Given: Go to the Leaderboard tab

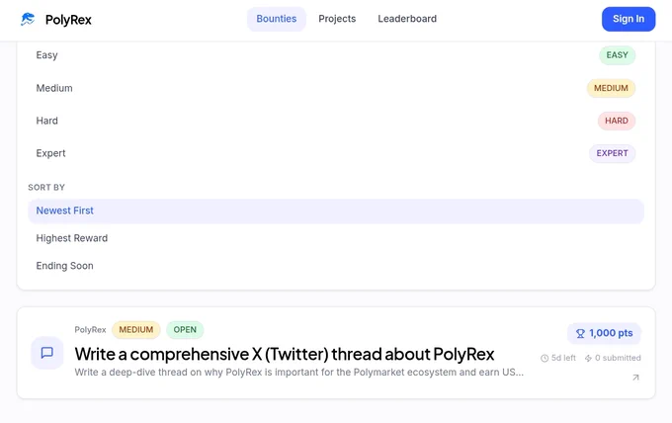Looking at the screenshot, I should pyautogui.click(x=407, y=19).
